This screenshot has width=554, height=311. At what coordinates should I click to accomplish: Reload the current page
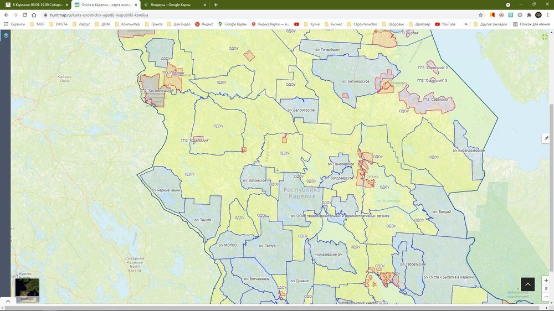pos(24,15)
